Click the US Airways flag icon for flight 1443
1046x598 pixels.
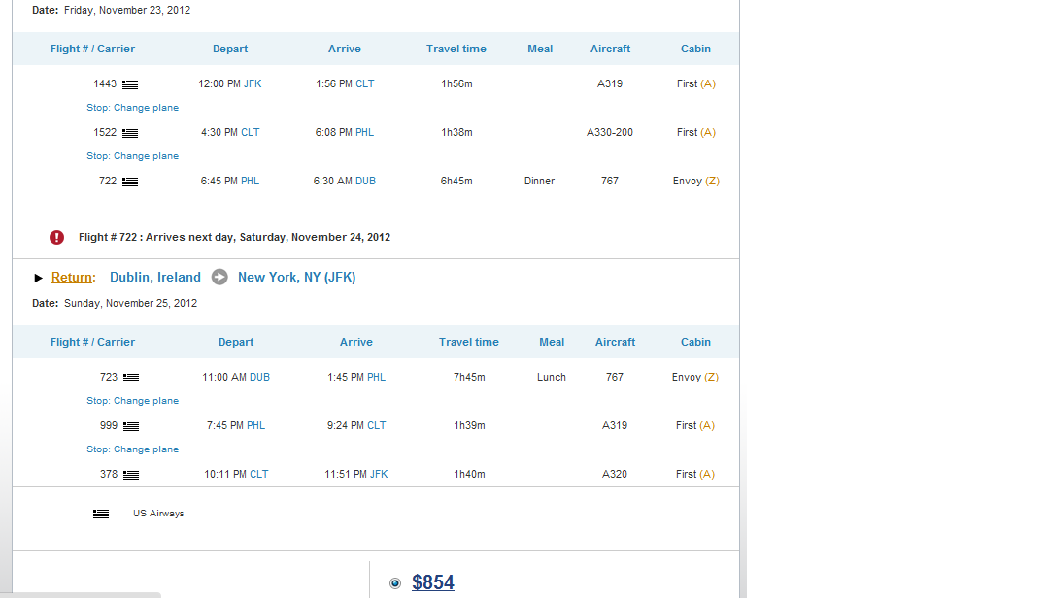click(130, 84)
